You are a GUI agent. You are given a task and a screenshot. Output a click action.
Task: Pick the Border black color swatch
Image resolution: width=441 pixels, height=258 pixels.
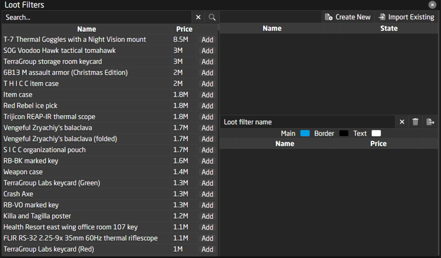pos(344,133)
